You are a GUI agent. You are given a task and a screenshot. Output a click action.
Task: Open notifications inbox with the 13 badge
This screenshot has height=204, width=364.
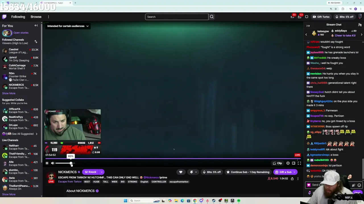click(299, 17)
